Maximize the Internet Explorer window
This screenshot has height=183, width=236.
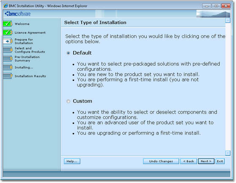click(216, 6)
